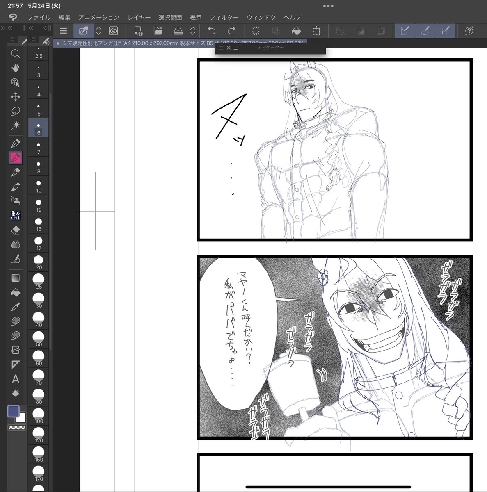The height and width of the screenshot is (492, 487).
Task: Select the Move layer arrows tool
Action: click(16, 97)
